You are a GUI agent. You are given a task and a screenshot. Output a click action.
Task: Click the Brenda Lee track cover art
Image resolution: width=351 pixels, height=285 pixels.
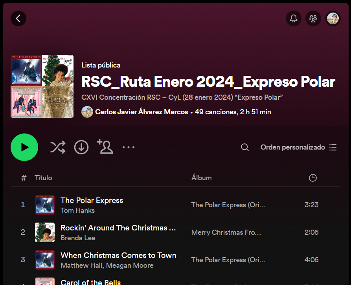point(45,232)
